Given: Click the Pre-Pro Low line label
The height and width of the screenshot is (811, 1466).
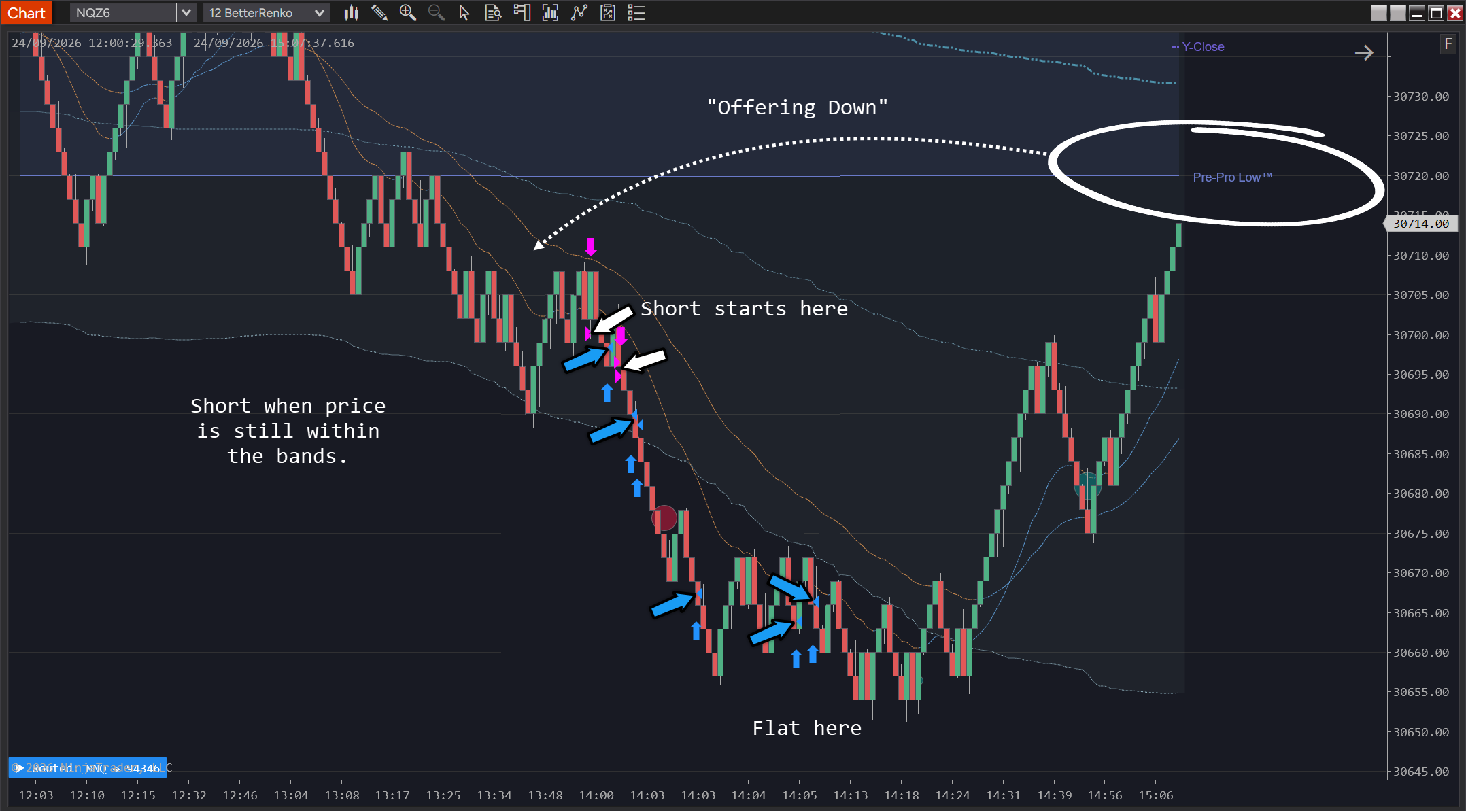Looking at the screenshot, I should (x=1232, y=177).
